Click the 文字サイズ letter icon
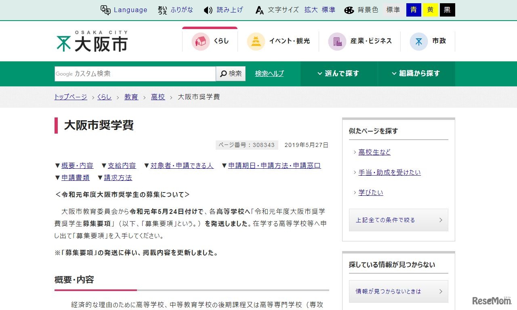 [x=260, y=10]
